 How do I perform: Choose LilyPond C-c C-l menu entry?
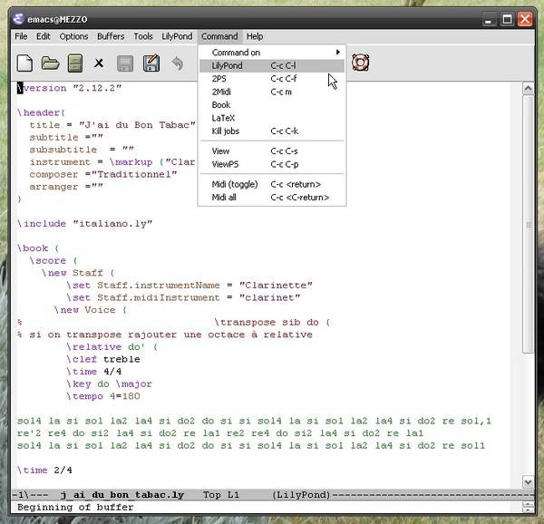272,65
